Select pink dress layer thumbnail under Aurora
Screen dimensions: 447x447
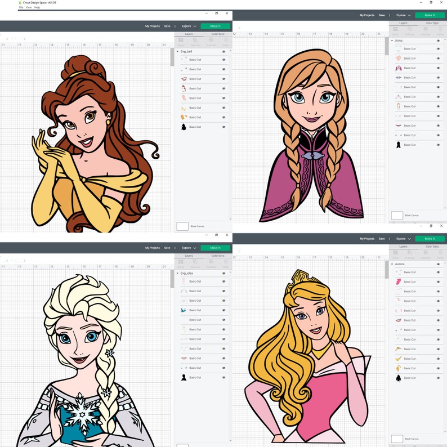click(x=399, y=281)
